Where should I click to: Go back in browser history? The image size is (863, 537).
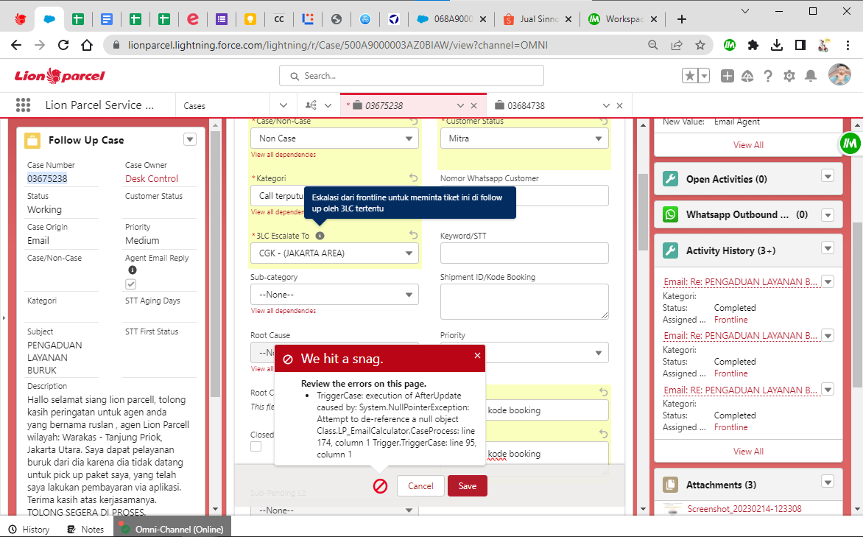click(x=16, y=45)
